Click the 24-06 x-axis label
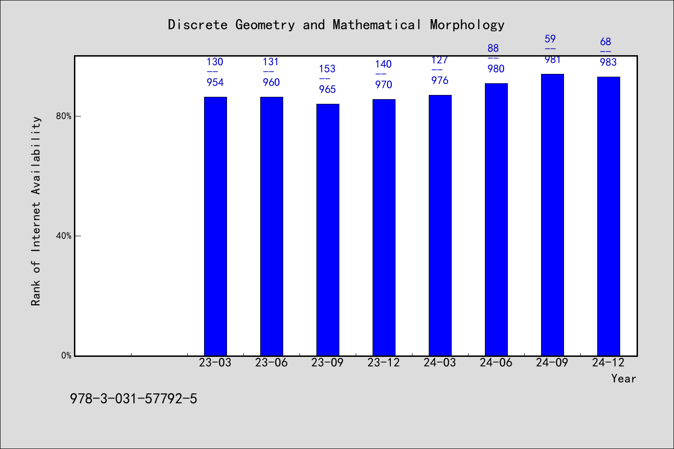Screen dimensions: 674x449 point(496,362)
